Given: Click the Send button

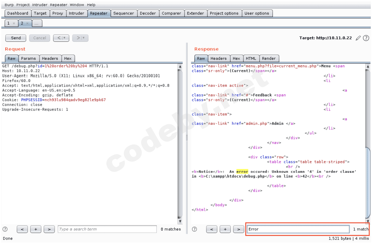Looking at the screenshot, I should click(16, 38).
